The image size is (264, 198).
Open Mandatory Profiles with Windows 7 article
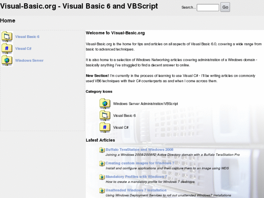point(136,177)
